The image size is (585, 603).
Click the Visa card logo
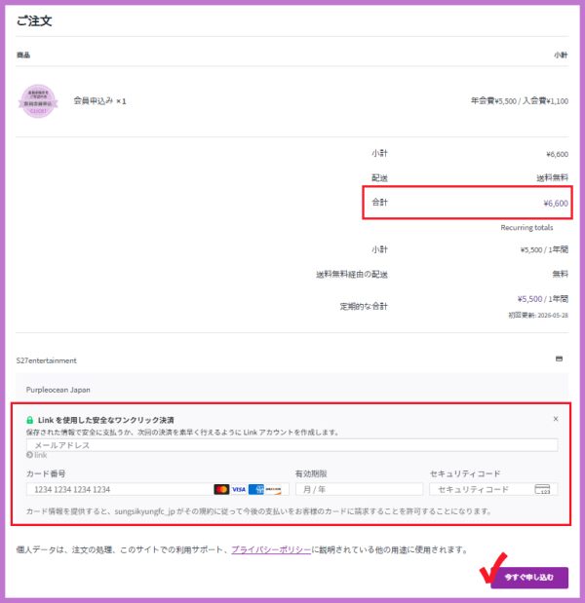239,489
